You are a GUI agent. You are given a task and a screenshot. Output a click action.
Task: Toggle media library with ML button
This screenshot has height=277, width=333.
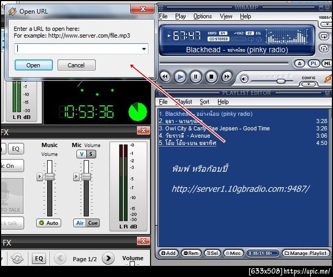pyautogui.click(x=327, y=63)
